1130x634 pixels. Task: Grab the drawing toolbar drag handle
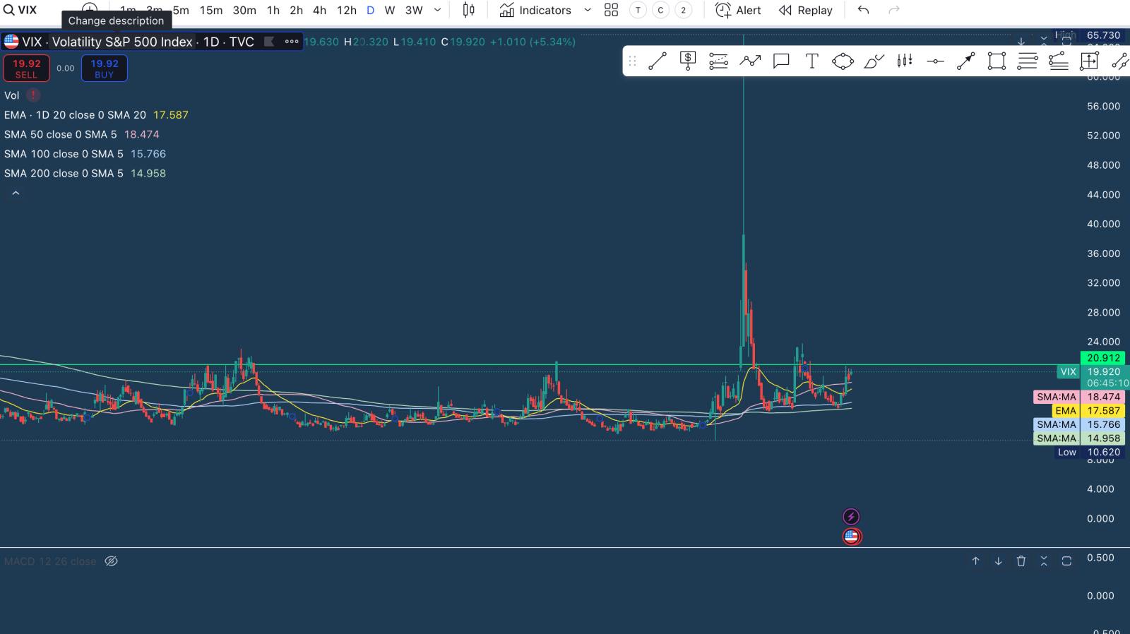(x=632, y=61)
